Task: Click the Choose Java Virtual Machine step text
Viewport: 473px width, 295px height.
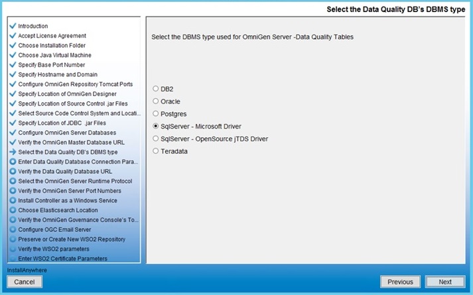Action: click(54, 55)
